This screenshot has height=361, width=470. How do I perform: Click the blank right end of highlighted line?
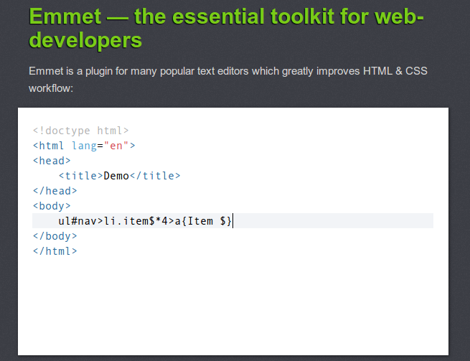[x=337, y=221]
